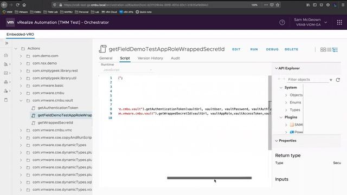
Task: Open the vRA Cloud bookmark
Action: click(x=110, y=12)
